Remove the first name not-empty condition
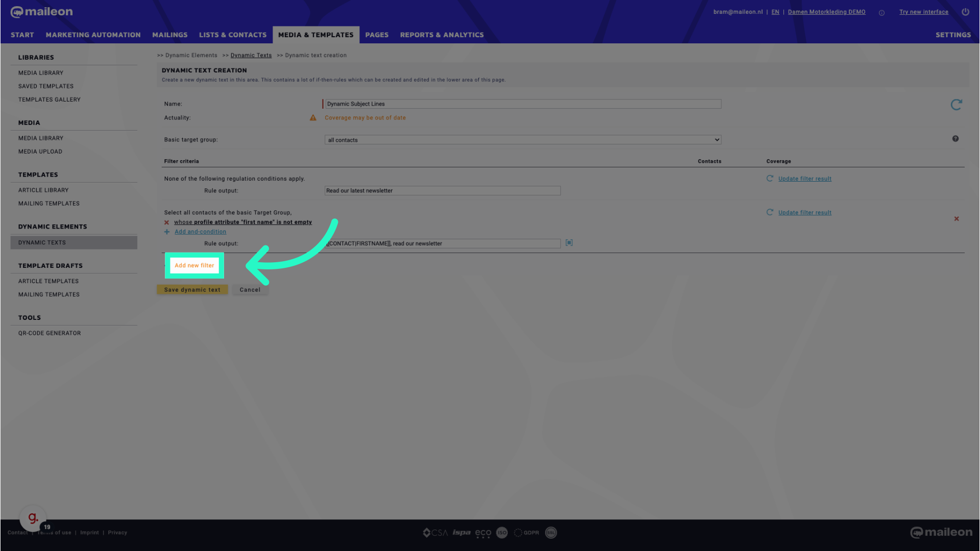 (166, 222)
